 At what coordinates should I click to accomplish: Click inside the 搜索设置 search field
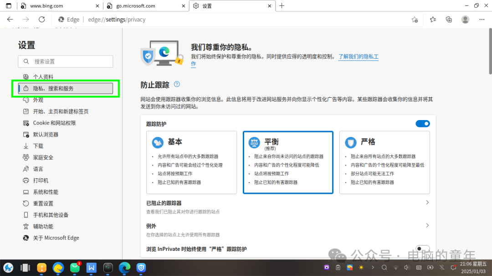(x=65, y=61)
